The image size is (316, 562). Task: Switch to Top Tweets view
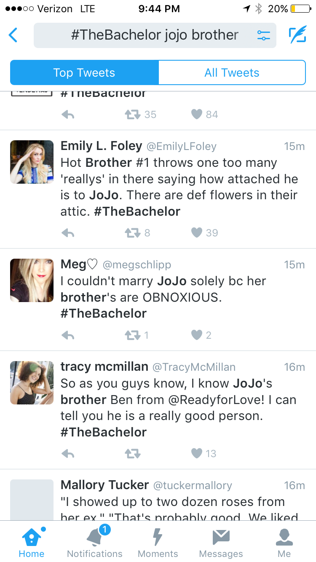tap(84, 73)
